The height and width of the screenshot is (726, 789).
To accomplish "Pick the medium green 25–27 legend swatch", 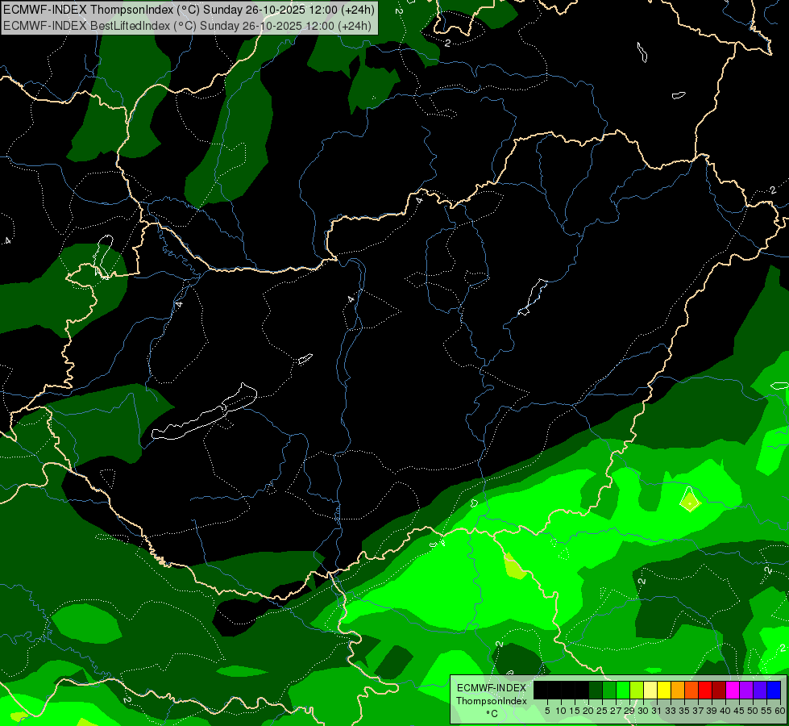I will click(609, 690).
